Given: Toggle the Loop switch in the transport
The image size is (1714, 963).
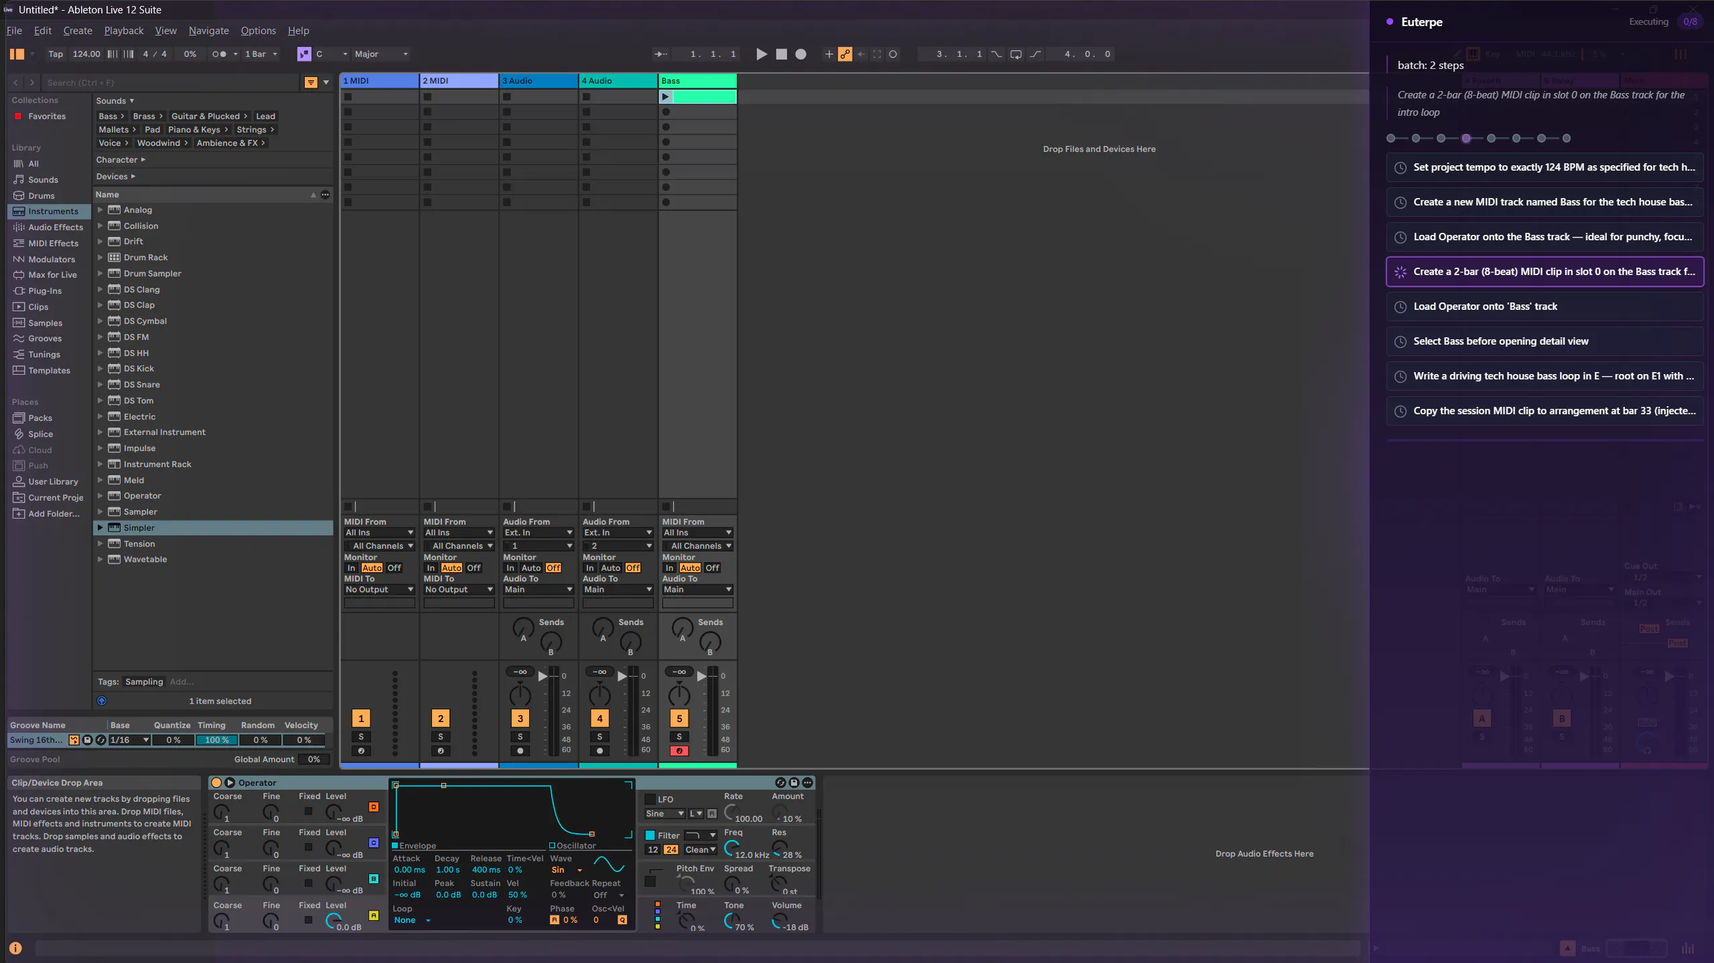Looking at the screenshot, I should [x=1016, y=54].
